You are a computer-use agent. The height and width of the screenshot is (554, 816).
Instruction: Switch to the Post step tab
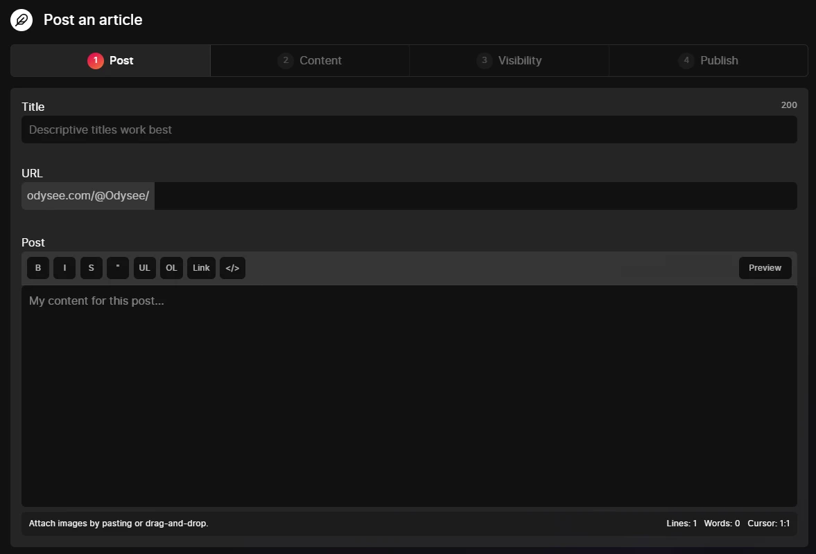pyautogui.click(x=111, y=60)
